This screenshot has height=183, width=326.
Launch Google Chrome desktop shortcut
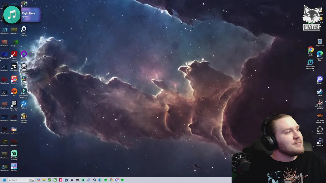(310, 52)
